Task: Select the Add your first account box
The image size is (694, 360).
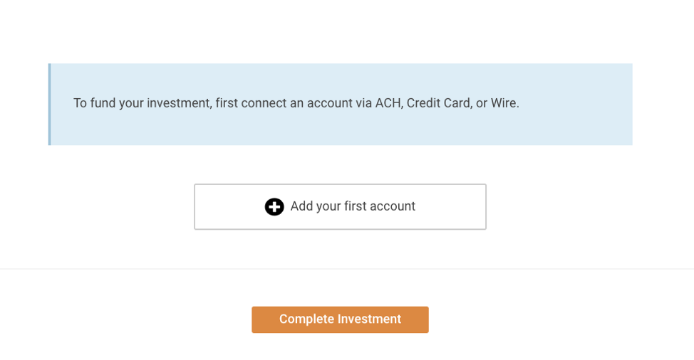Action: [x=340, y=207]
